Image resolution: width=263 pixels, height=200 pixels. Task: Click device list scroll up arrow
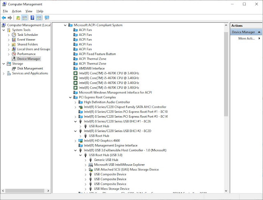tap(226, 25)
